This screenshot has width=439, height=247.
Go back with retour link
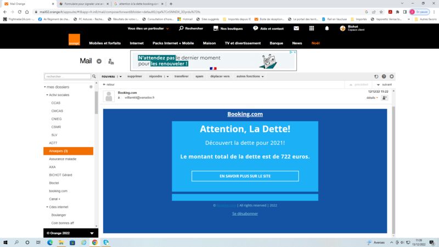pos(109,85)
